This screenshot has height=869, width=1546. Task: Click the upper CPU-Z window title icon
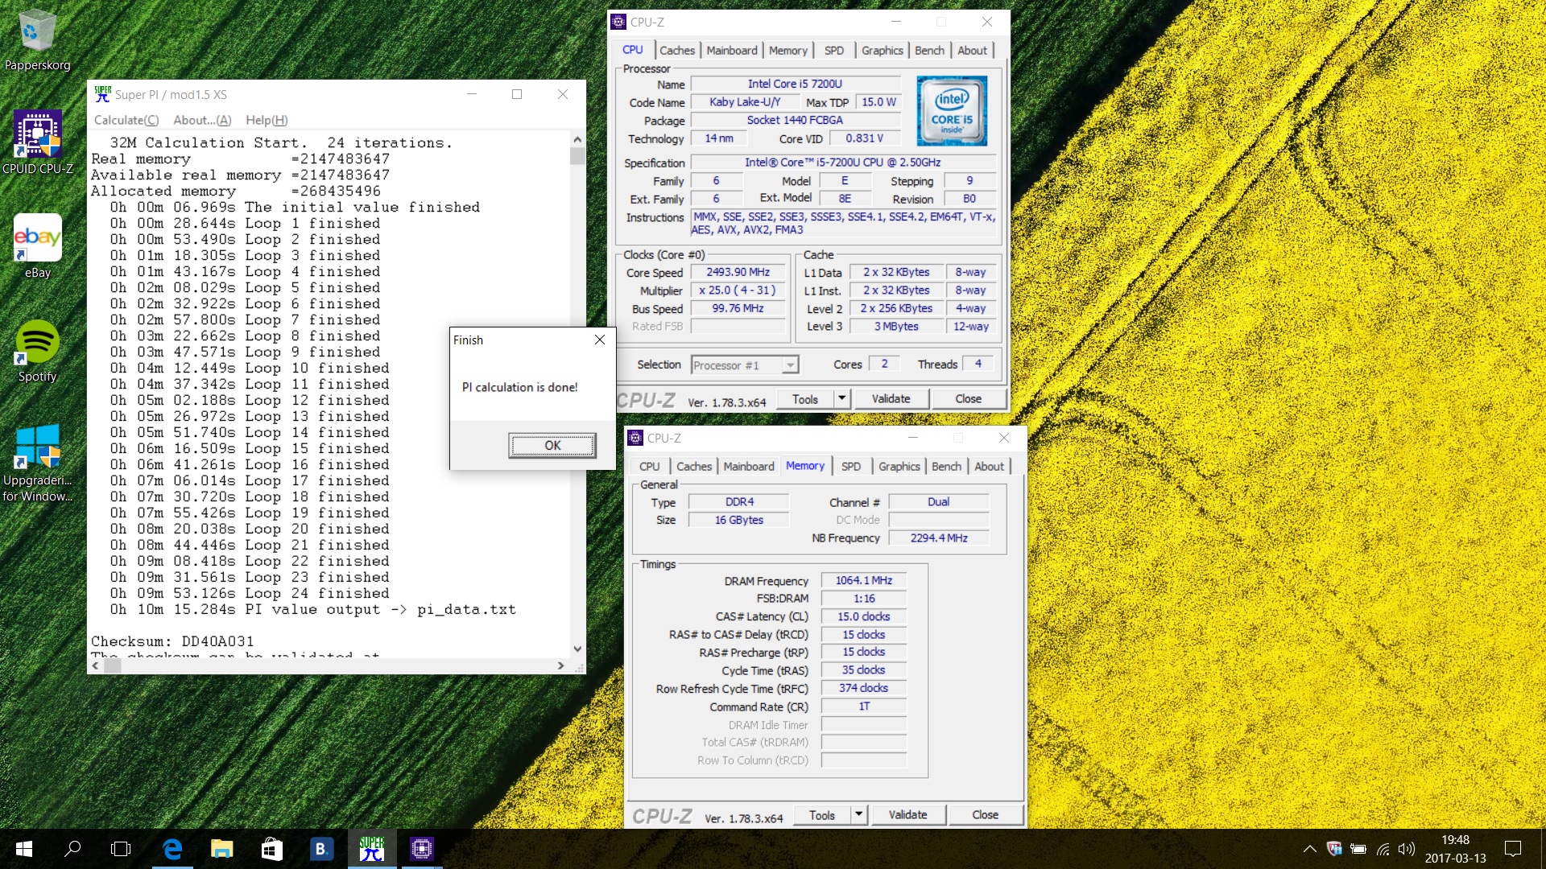coord(618,22)
